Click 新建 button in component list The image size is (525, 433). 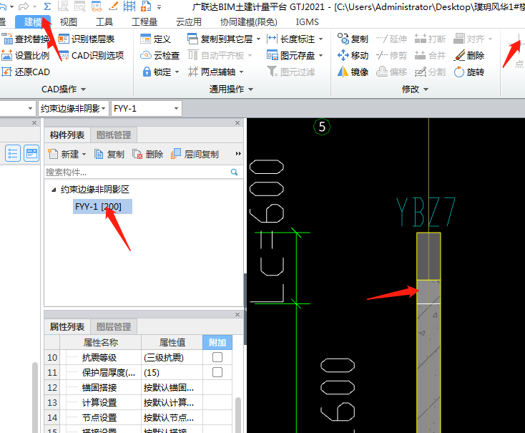point(67,154)
